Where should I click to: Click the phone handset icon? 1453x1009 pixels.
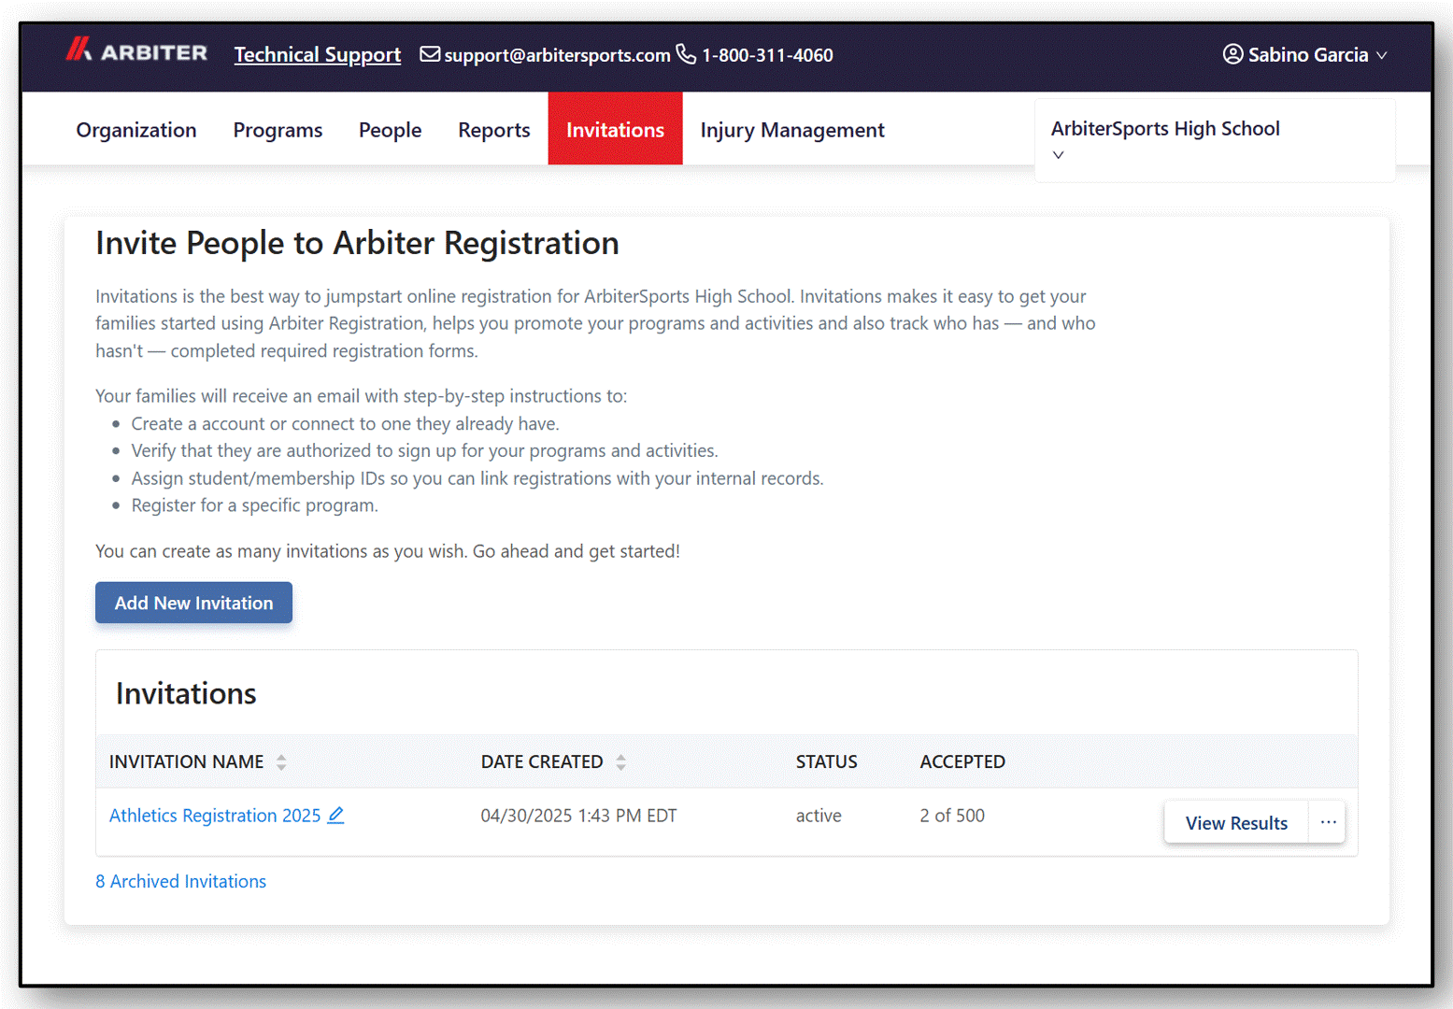click(686, 54)
